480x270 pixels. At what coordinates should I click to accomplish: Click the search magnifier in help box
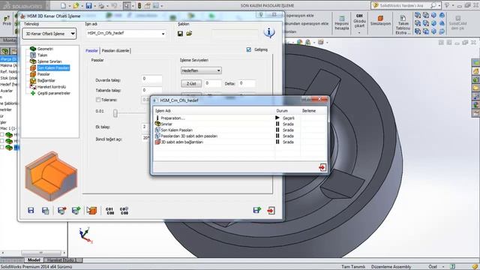point(433,5)
